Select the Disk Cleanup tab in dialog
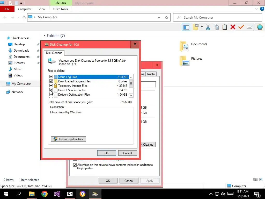265x199 pixels. click(54, 53)
